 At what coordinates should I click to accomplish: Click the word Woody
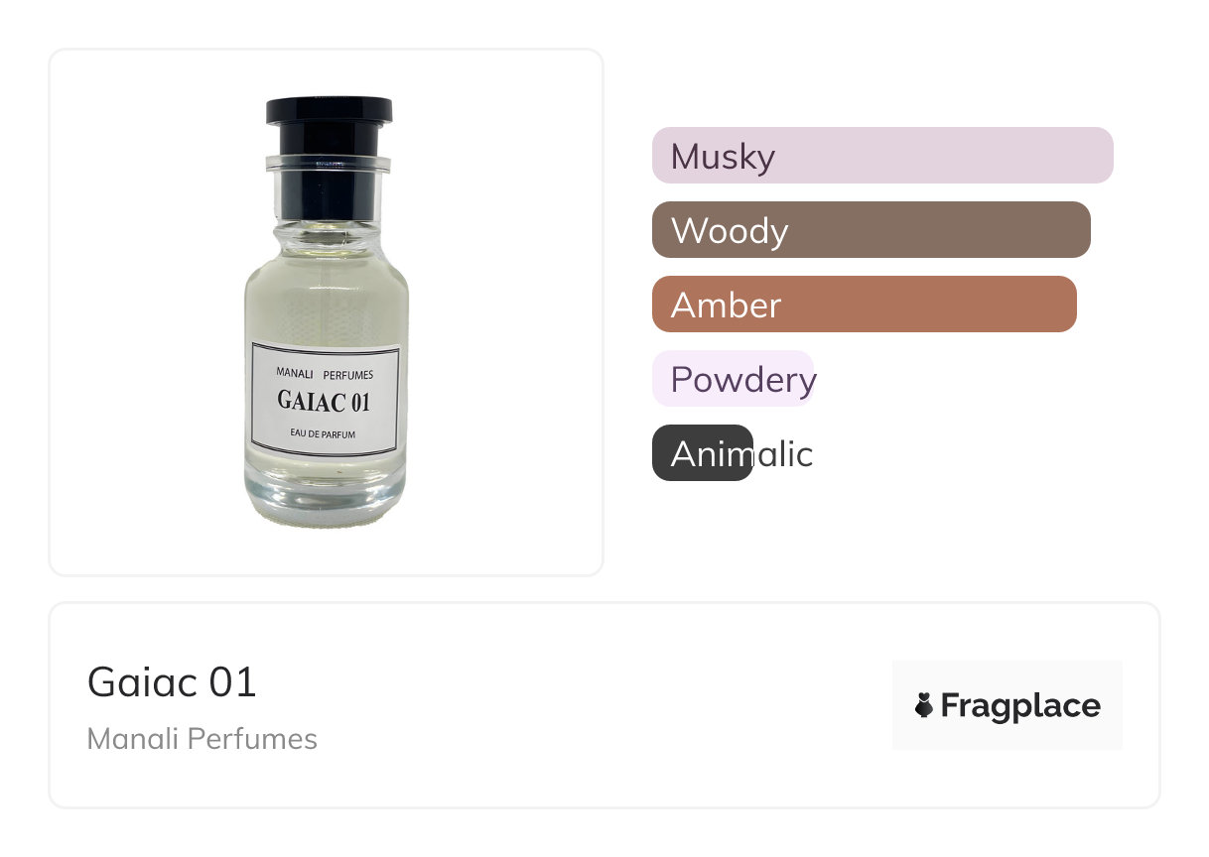click(x=730, y=231)
